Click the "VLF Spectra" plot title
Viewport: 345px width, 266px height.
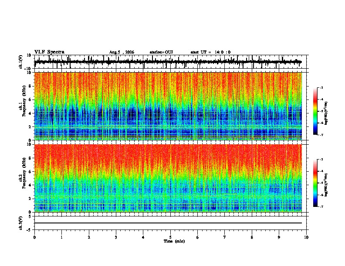pos(49,52)
